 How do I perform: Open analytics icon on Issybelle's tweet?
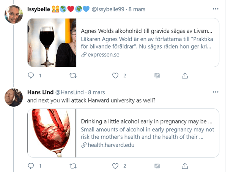point(157,76)
